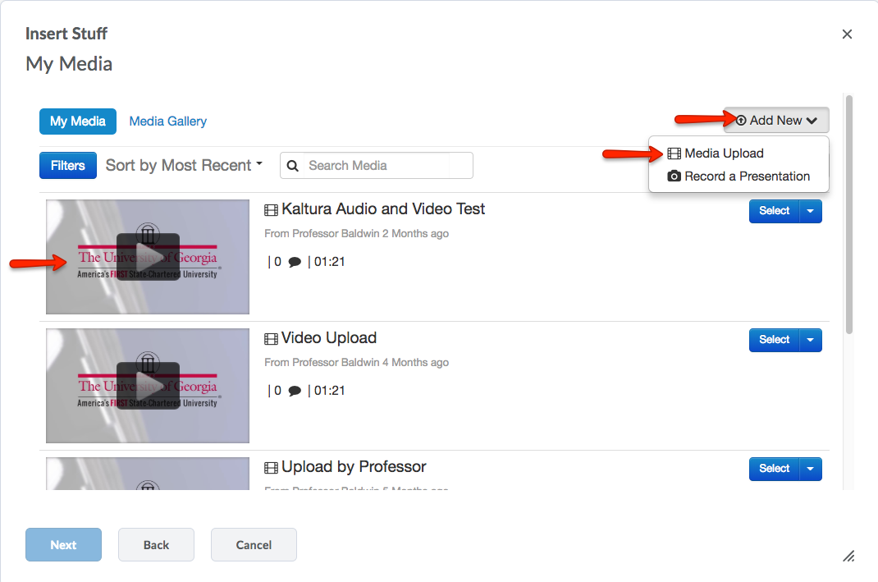Switch to the Media Gallery tab

pos(168,121)
